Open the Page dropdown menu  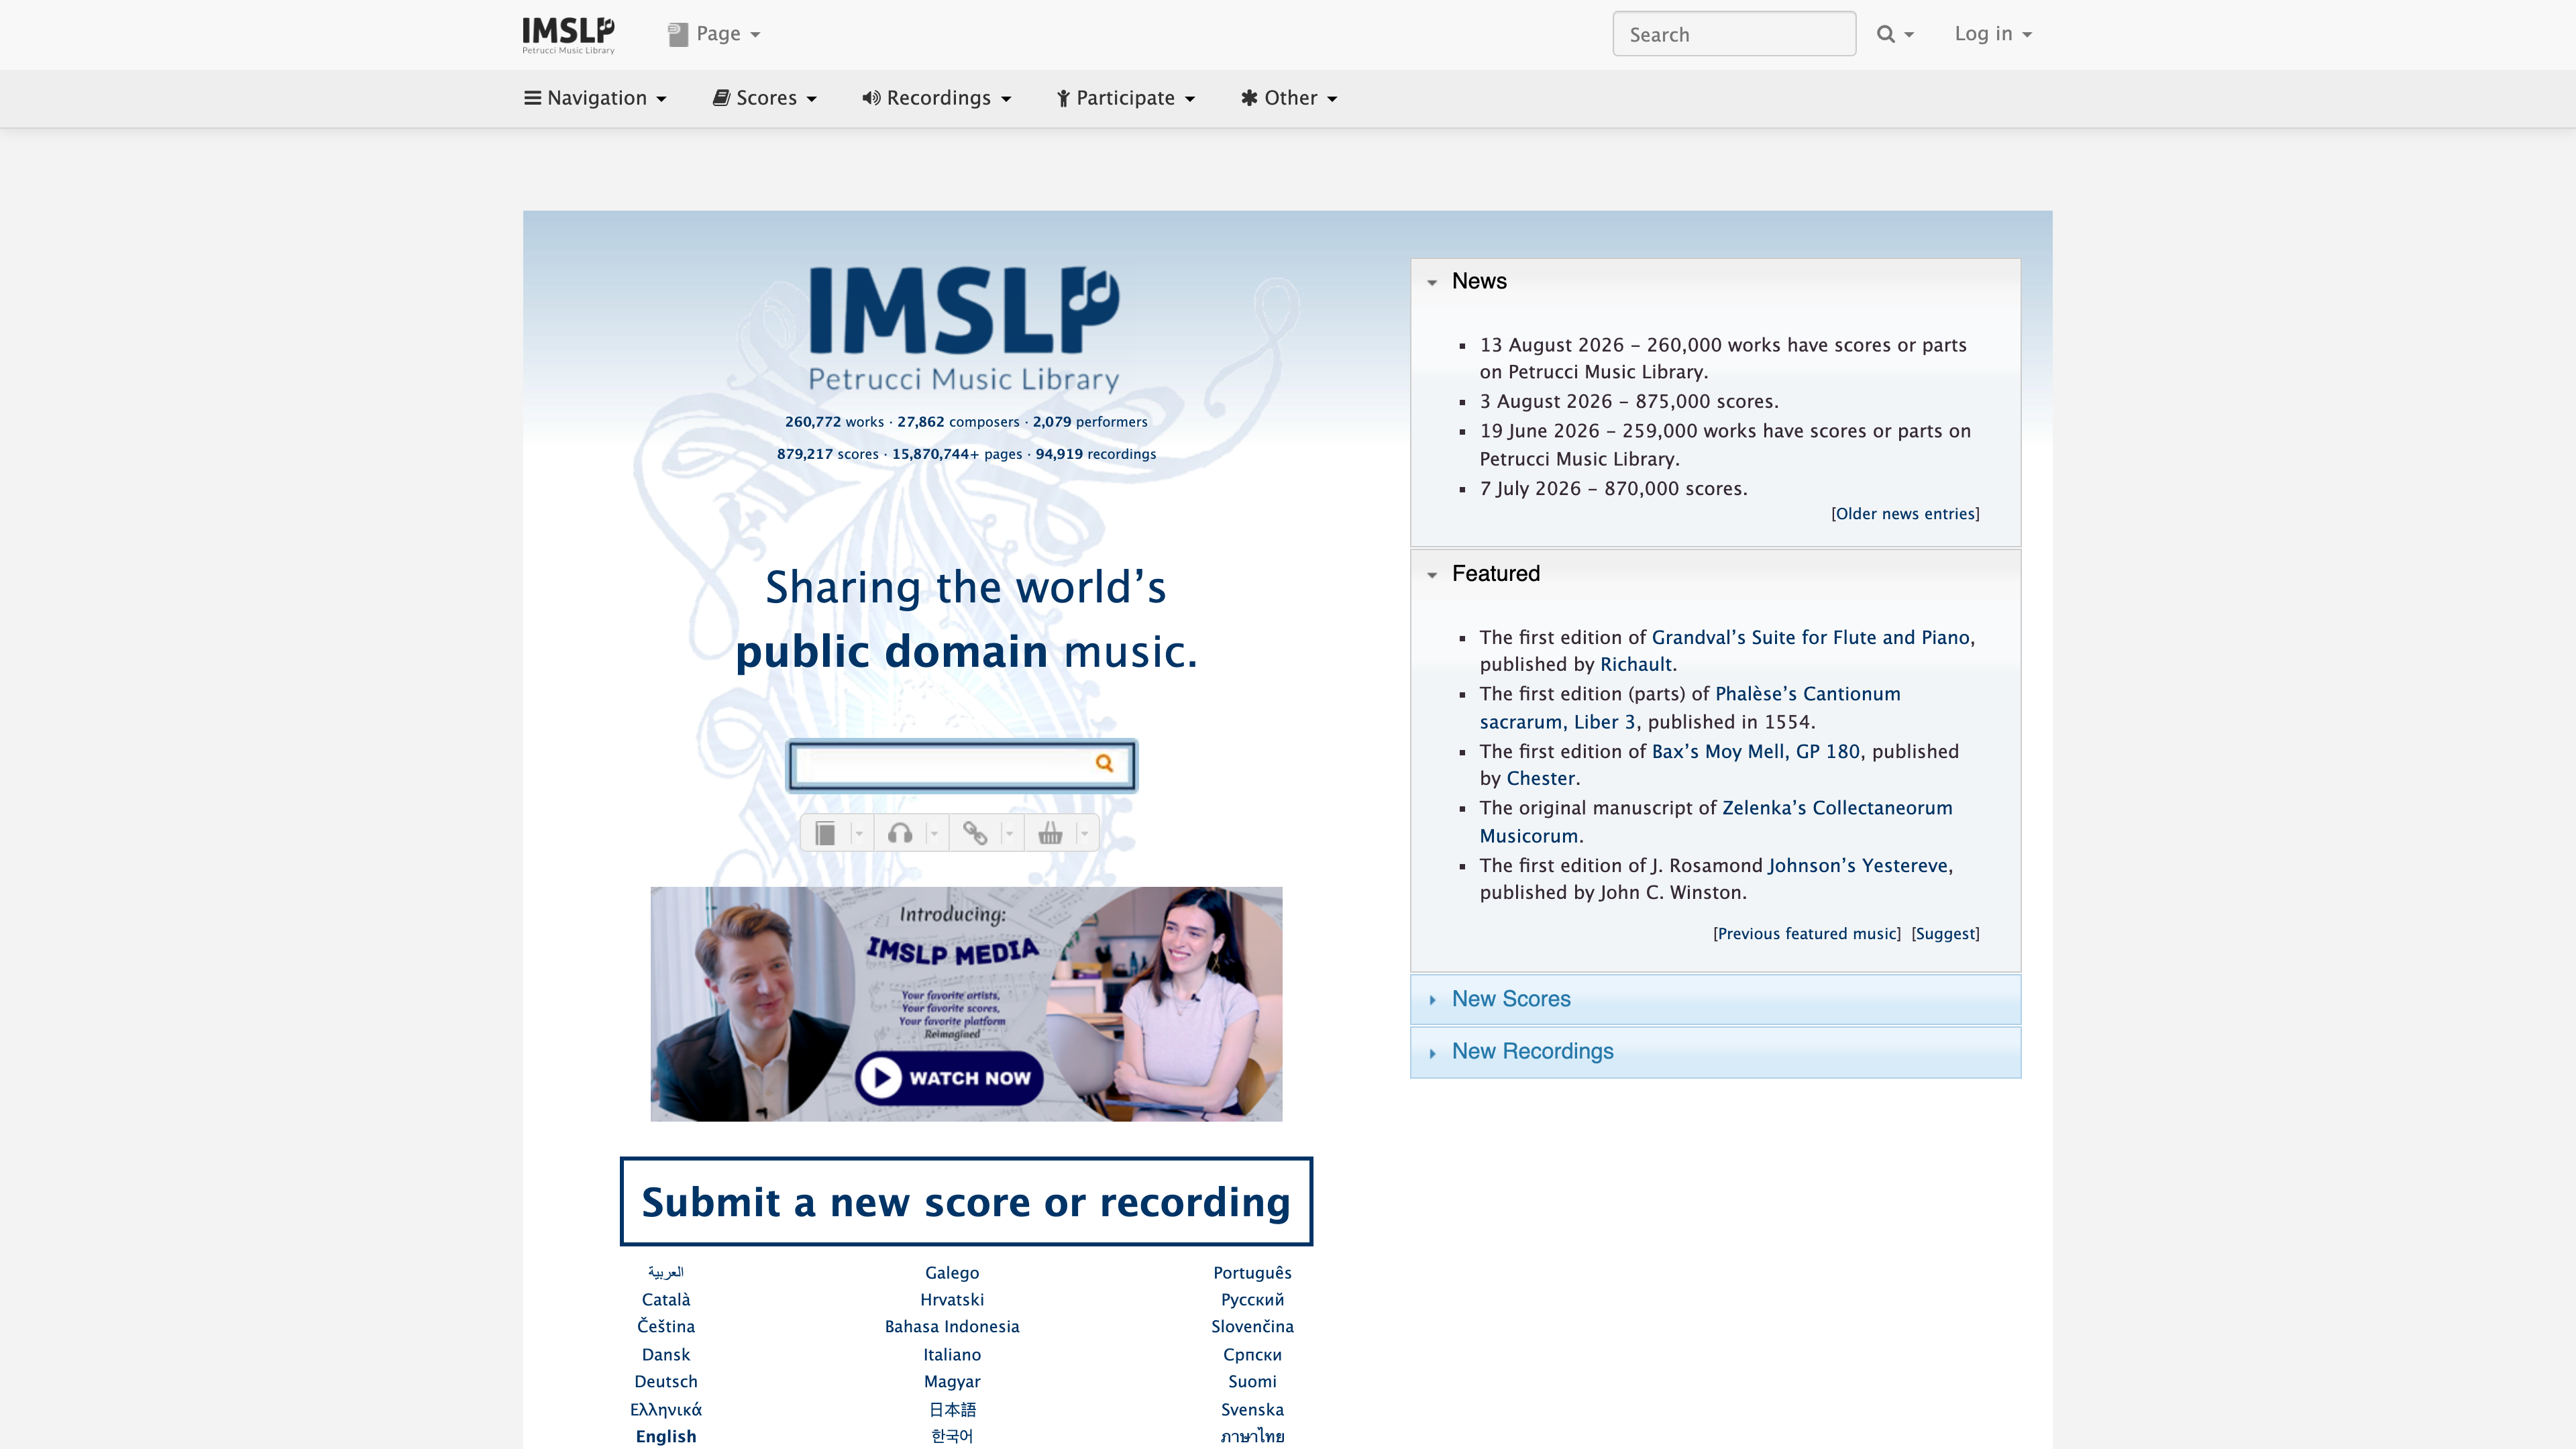click(714, 34)
